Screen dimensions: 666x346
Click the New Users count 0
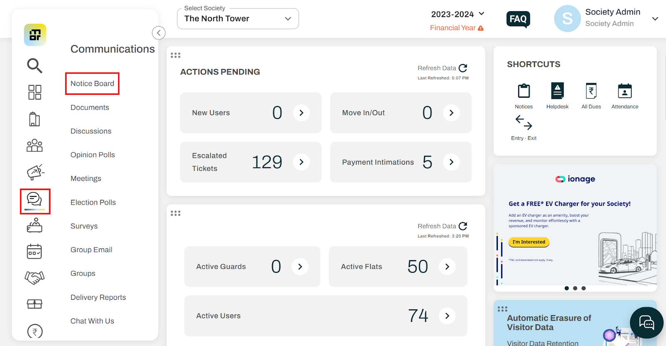(277, 113)
